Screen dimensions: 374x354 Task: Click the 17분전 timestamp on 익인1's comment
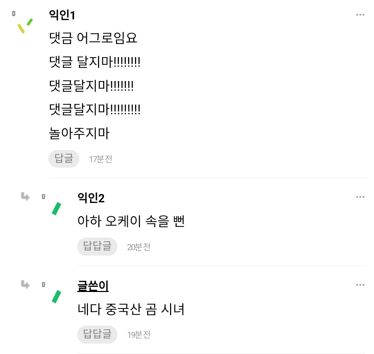pyautogui.click(x=100, y=159)
